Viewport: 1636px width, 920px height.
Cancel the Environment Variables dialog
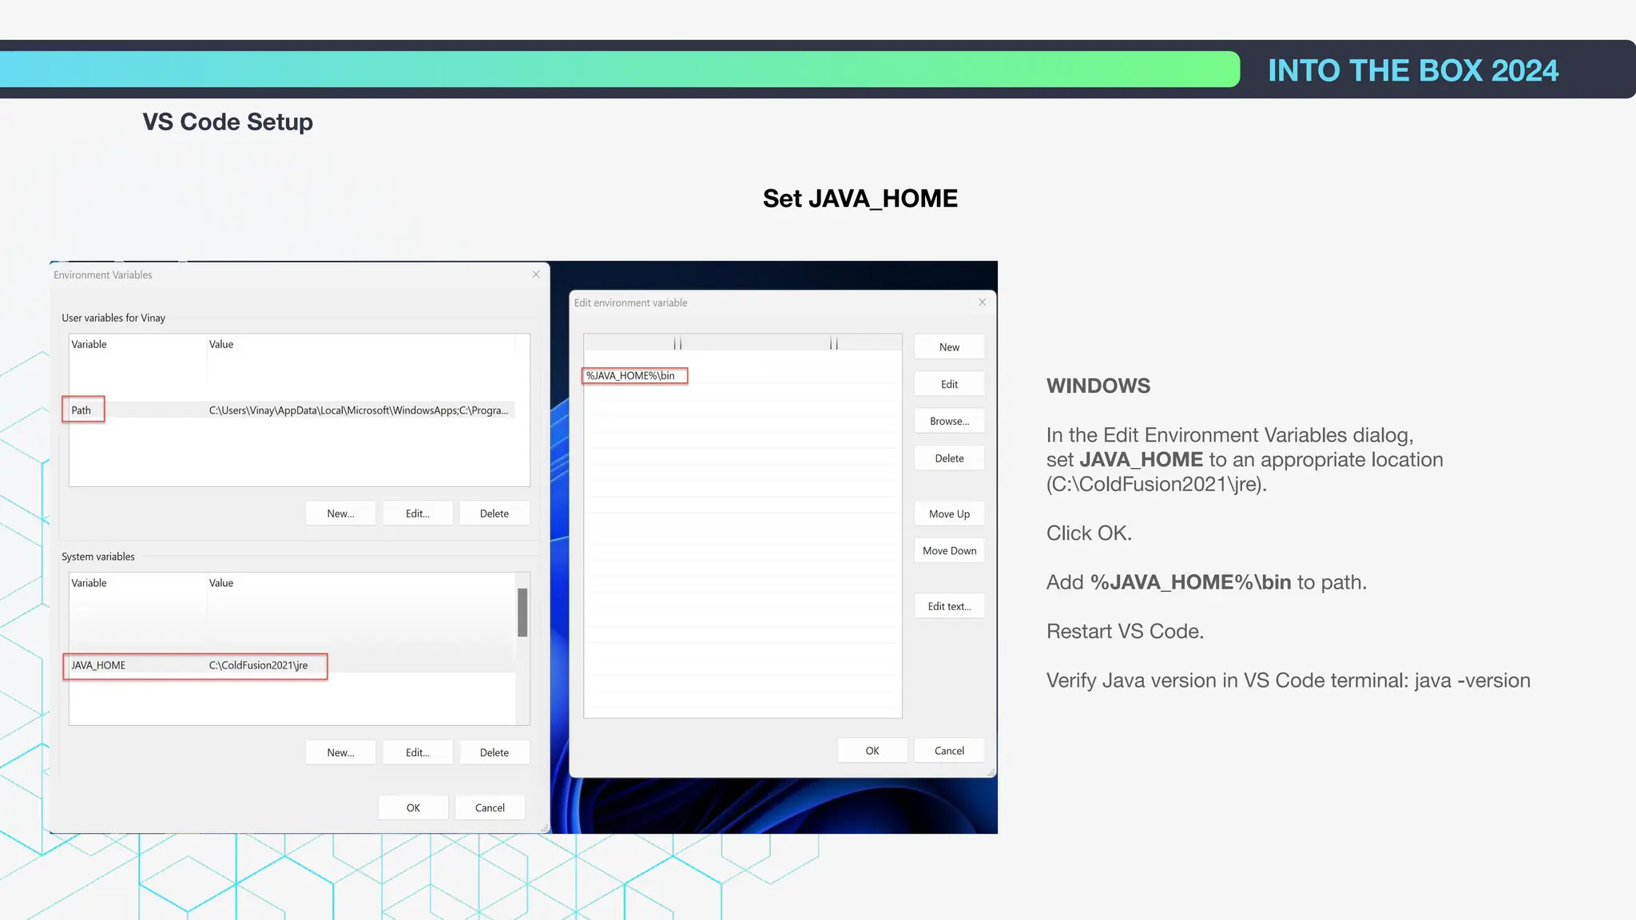490,807
